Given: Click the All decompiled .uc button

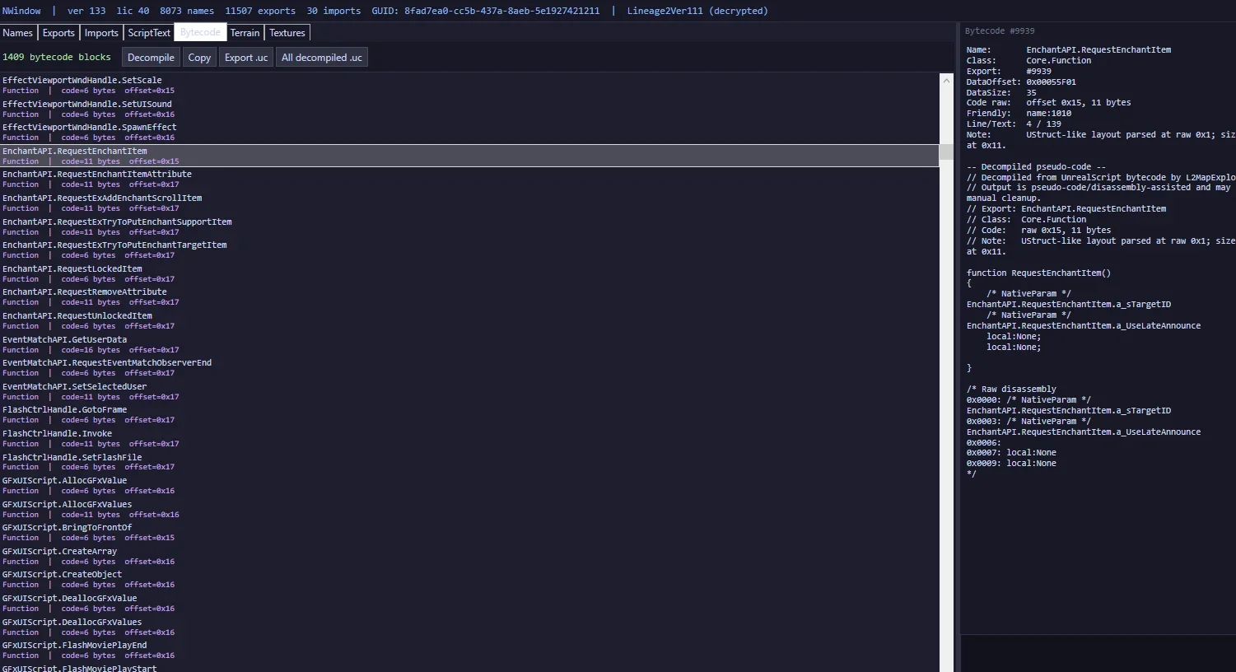Looking at the screenshot, I should pos(322,58).
